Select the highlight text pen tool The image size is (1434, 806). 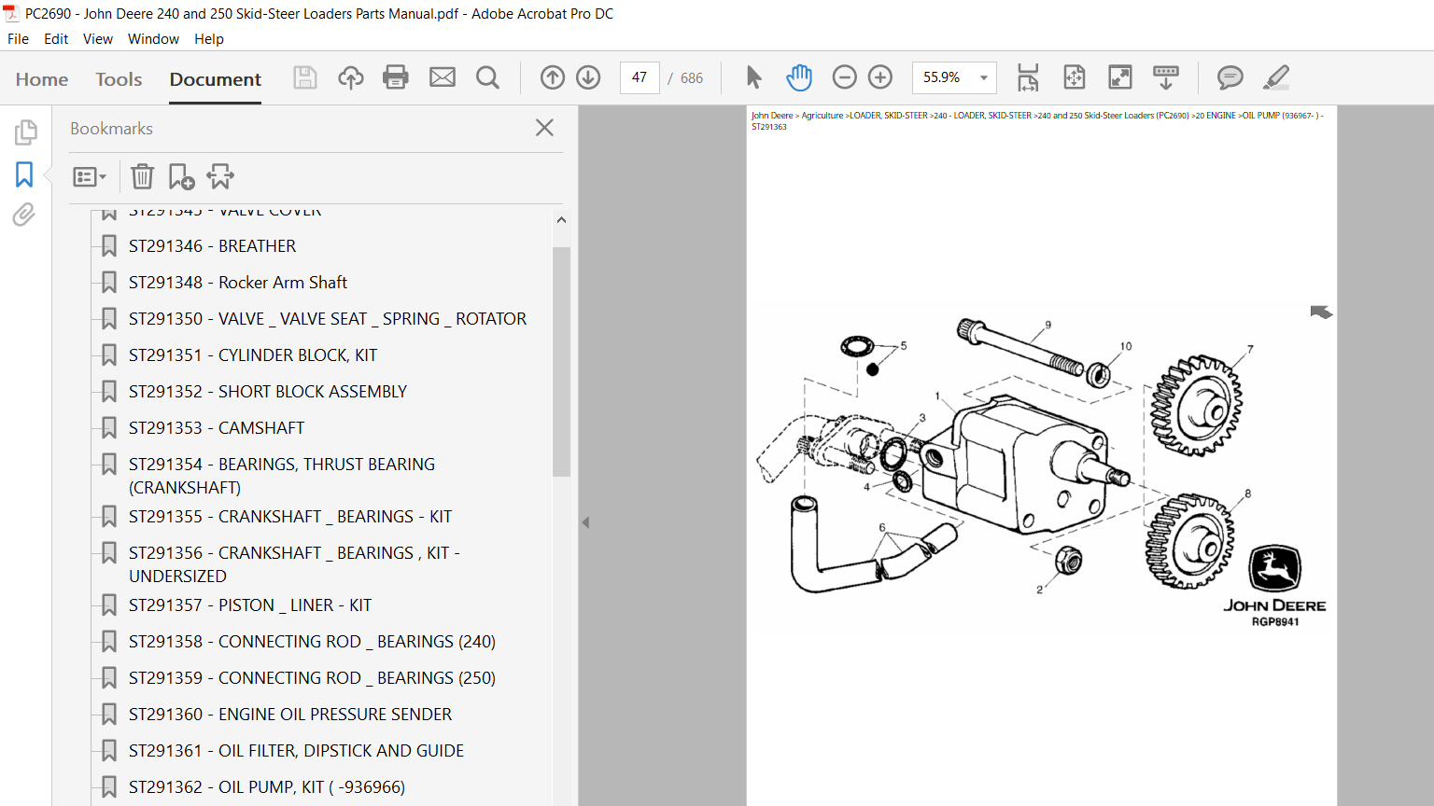1276,77
